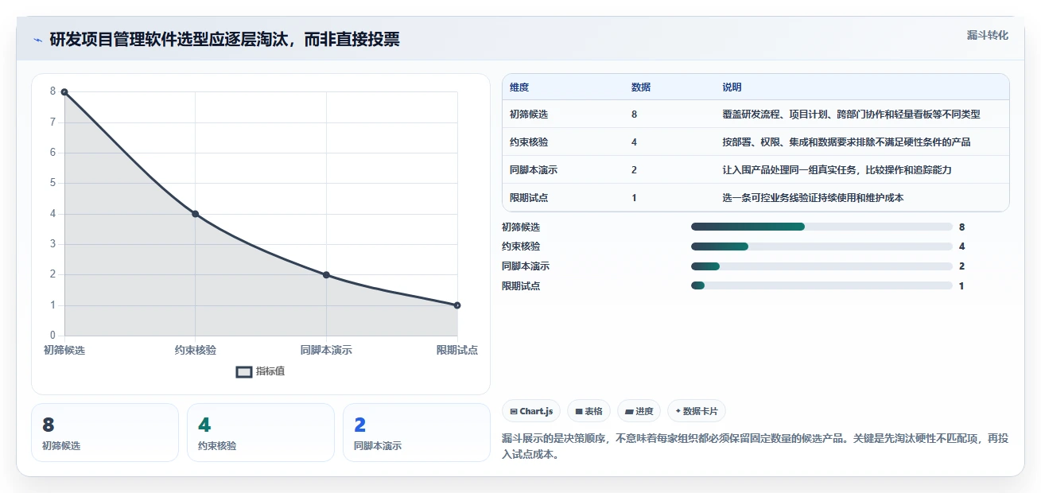
Task: Click the 漏斗转化 tag in the header
Action: pos(988,36)
